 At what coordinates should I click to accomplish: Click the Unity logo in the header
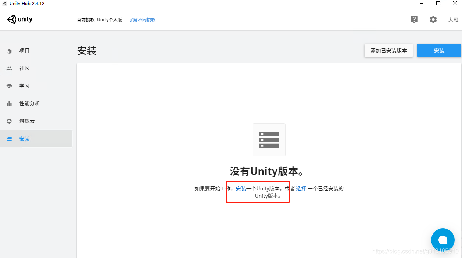tap(20, 19)
